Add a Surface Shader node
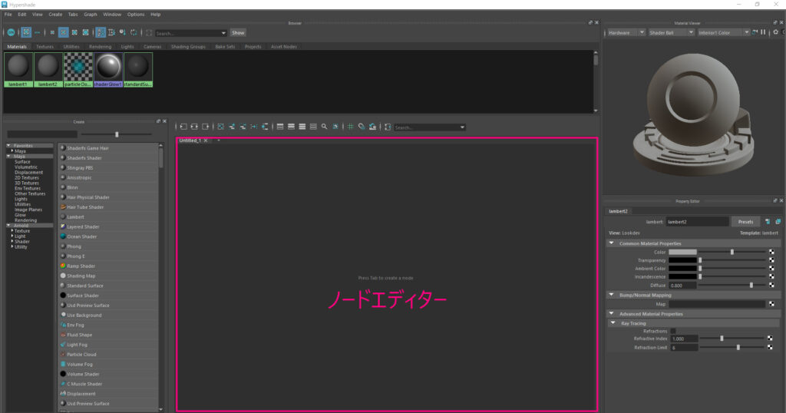Image resolution: width=786 pixels, height=413 pixels. tap(108, 296)
